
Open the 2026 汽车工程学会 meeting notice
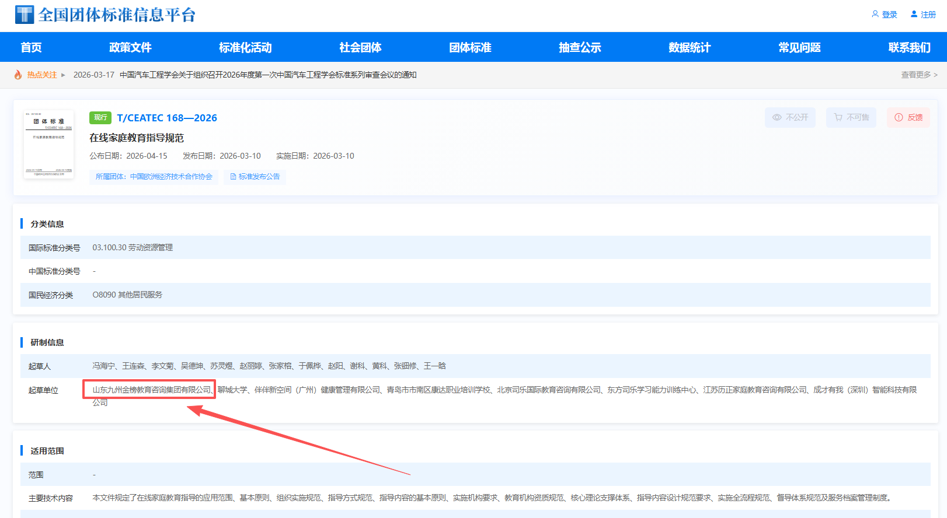(x=267, y=75)
